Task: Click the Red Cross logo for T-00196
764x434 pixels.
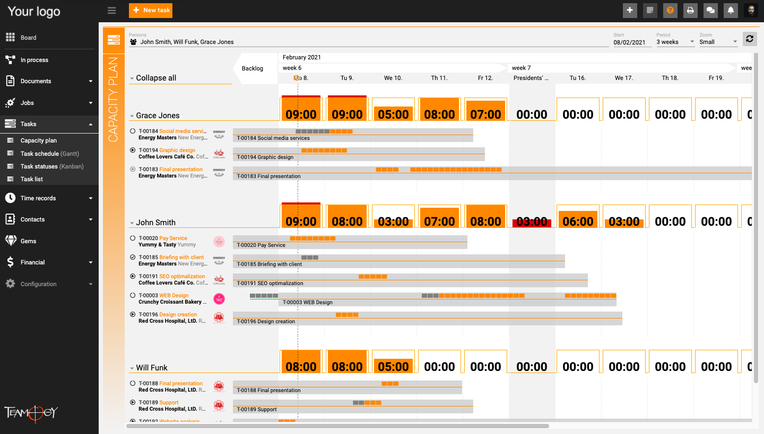Action: point(219,318)
